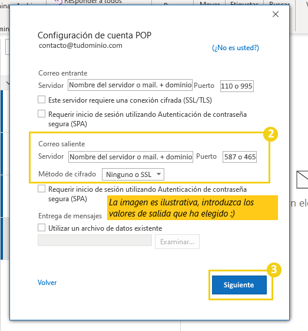Click the Siguiente button
The image size is (308, 331).
click(x=239, y=285)
